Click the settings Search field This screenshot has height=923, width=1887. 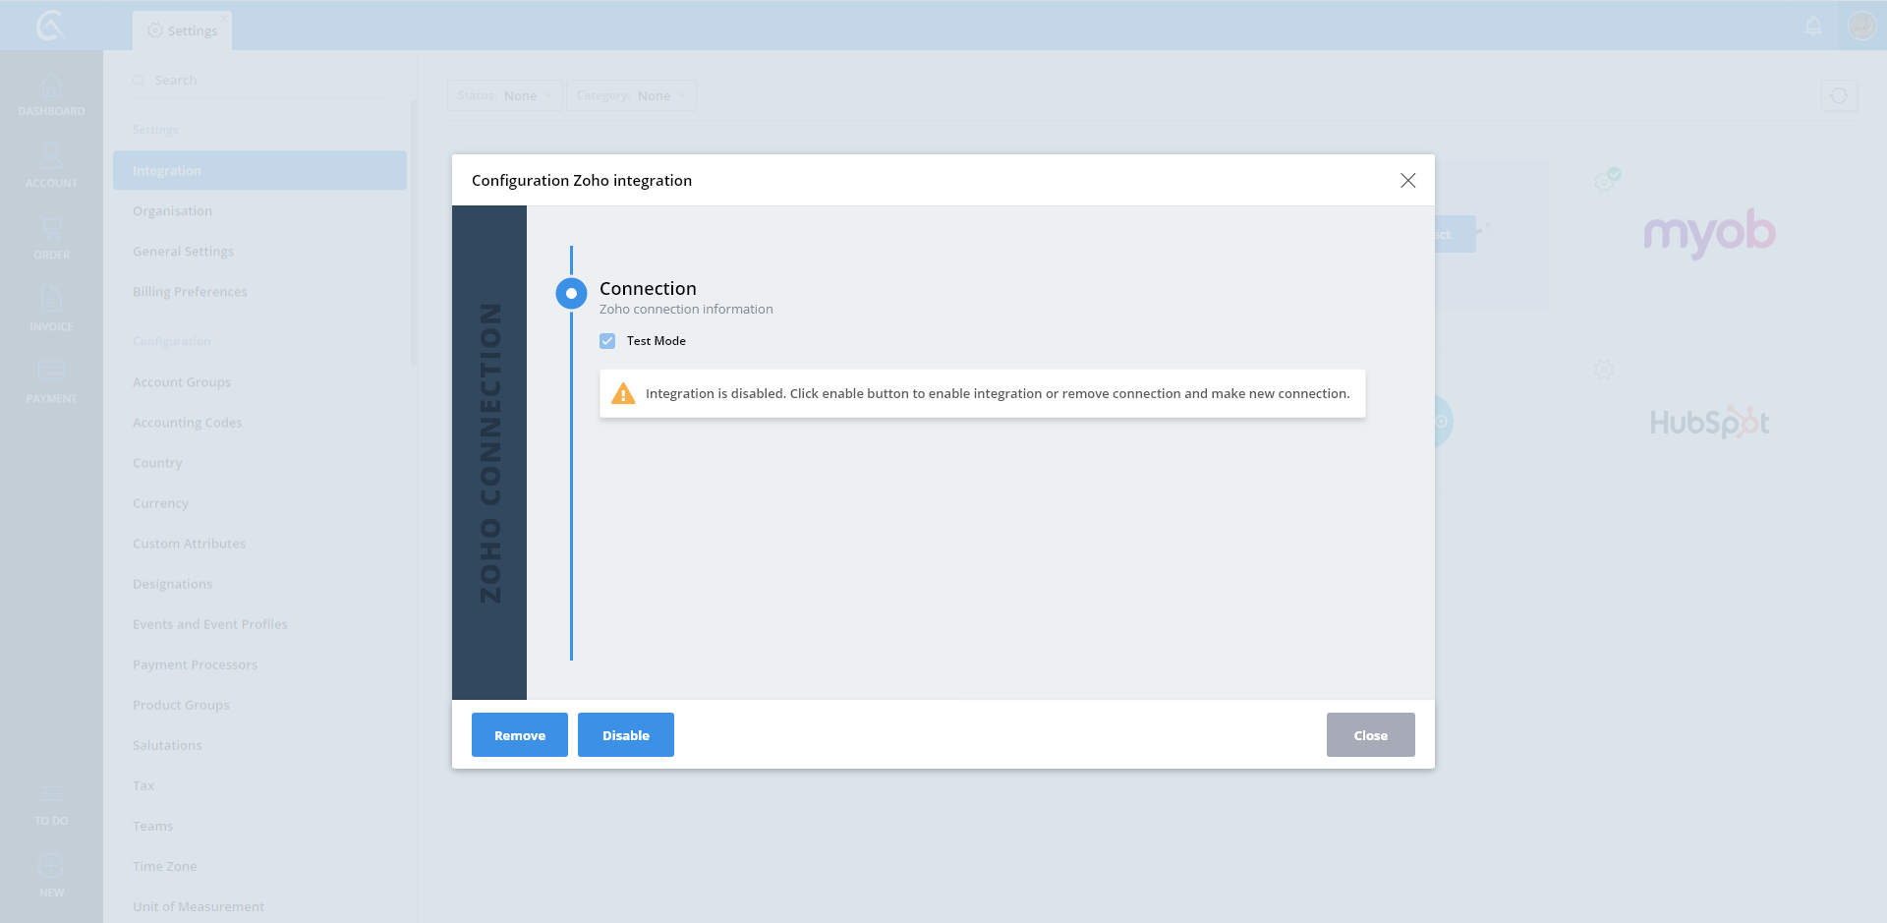(260, 81)
